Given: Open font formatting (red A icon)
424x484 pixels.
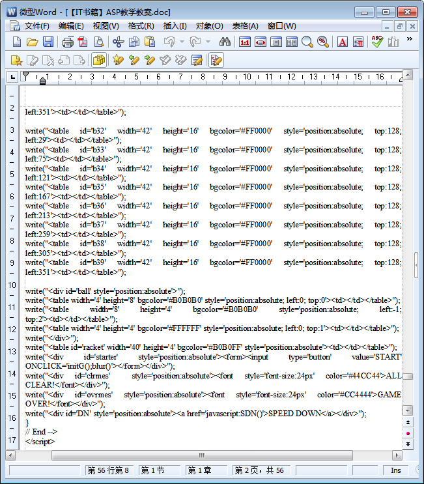Looking at the screenshot, I should click(x=342, y=42).
